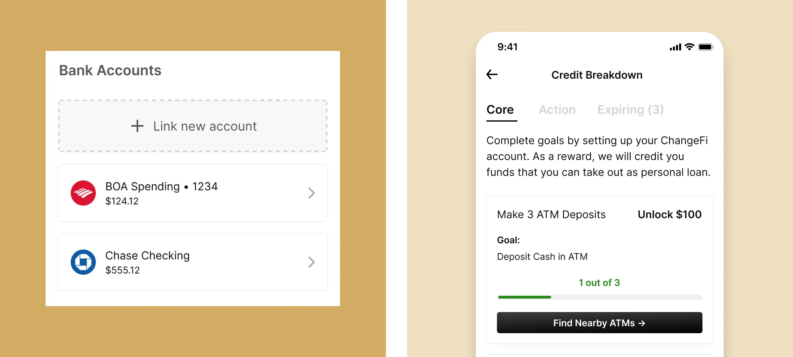Tap the Wi-Fi status icon

click(689, 47)
